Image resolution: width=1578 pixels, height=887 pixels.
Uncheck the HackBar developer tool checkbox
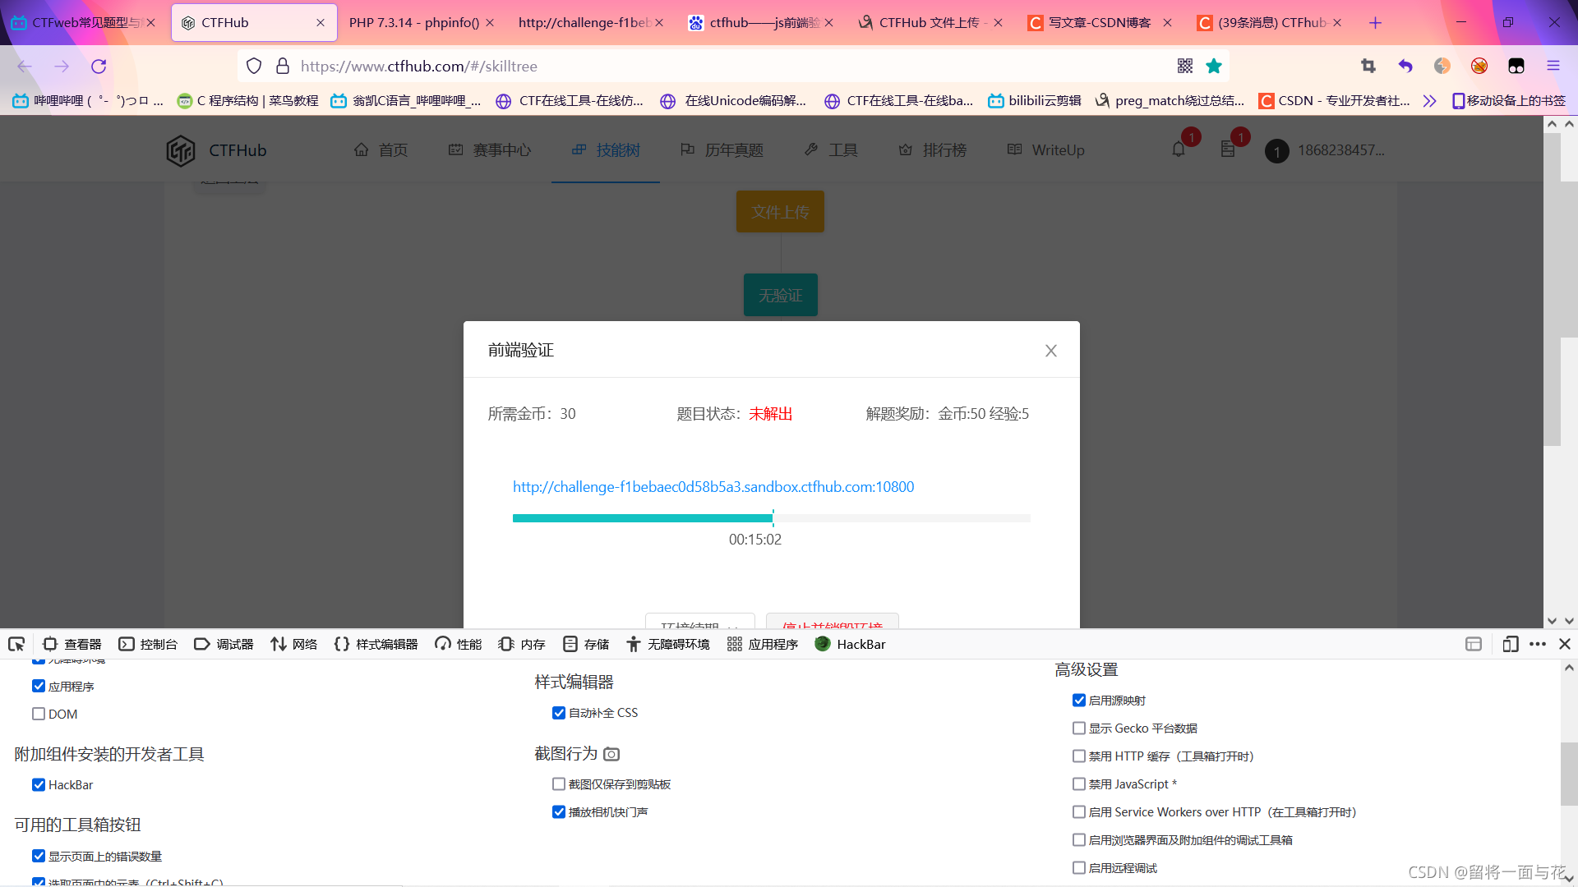(39, 784)
